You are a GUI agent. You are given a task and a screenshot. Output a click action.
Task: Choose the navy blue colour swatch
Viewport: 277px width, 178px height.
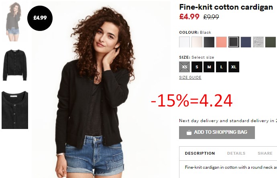[246, 42]
